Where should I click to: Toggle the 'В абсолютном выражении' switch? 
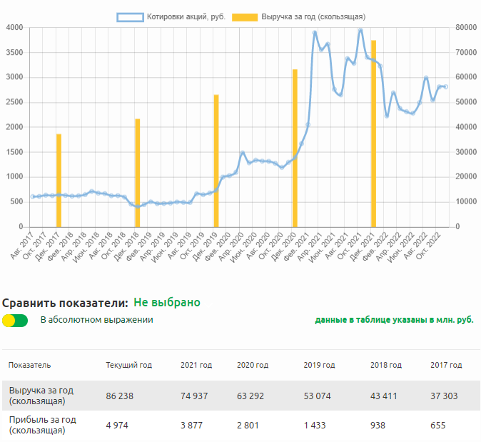tap(15, 321)
